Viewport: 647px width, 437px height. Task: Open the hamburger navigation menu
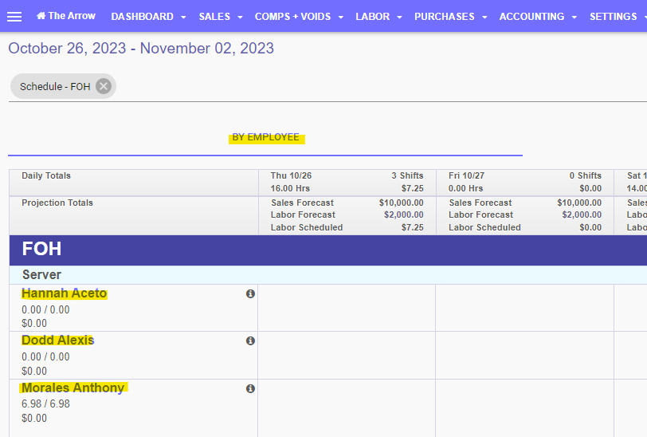point(14,17)
